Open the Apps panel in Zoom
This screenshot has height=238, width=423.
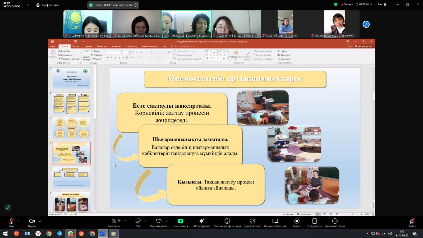pos(252,222)
